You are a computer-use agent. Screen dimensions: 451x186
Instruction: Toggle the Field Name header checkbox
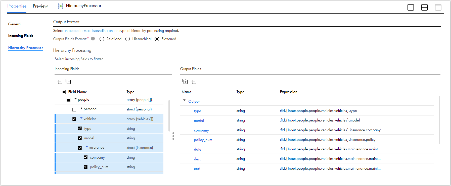[x=64, y=92]
